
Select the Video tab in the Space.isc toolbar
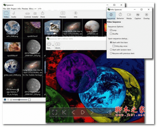coord(6,15)
